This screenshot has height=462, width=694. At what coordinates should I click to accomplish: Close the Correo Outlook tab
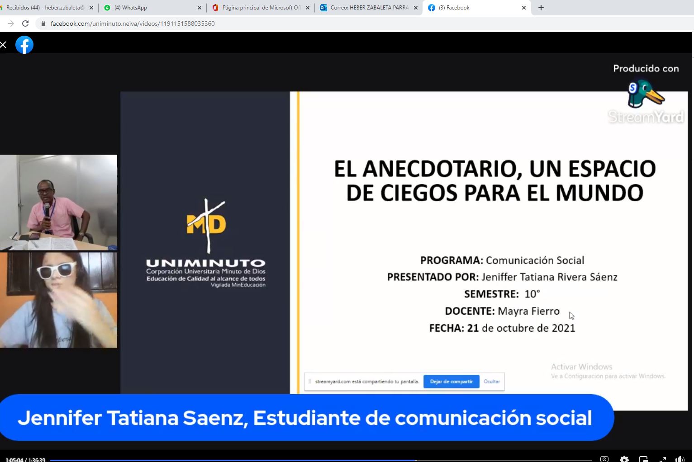coord(416,8)
